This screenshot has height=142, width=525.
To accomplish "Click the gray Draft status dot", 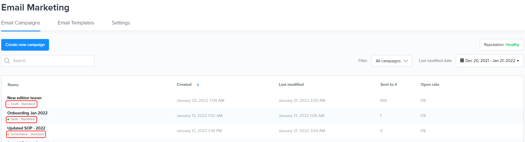I will (x=8, y=104).
